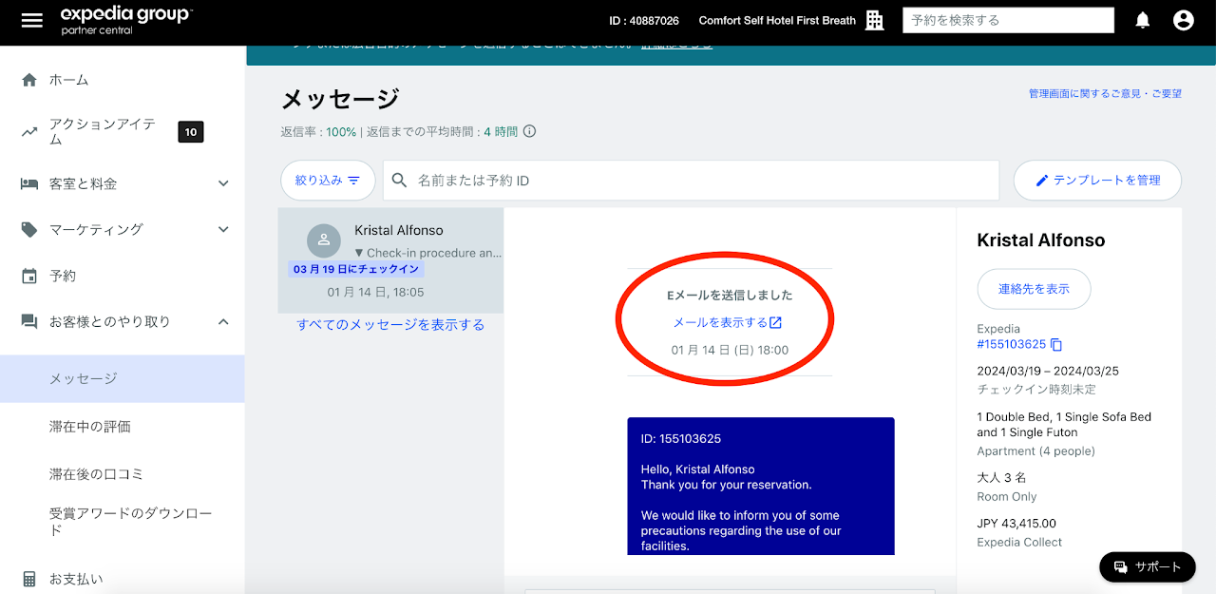The image size is (1216, 594).
Task: Expand the マーケティング sidebar section
Action: [223, 229]
